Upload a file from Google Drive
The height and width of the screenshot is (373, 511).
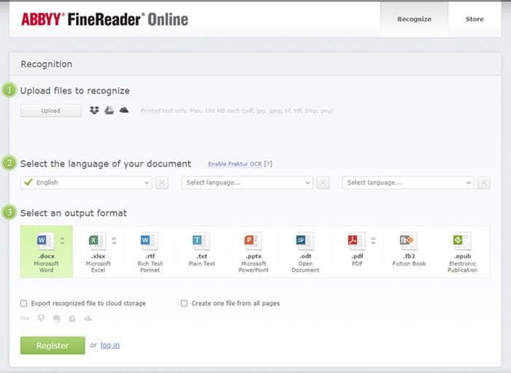click(x=109, y=110)
